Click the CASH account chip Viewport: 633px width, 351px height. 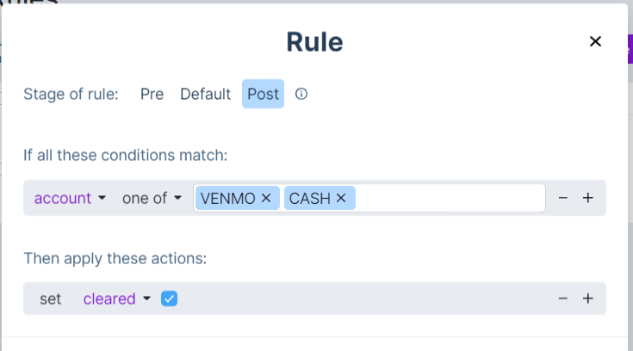(310, 198)
